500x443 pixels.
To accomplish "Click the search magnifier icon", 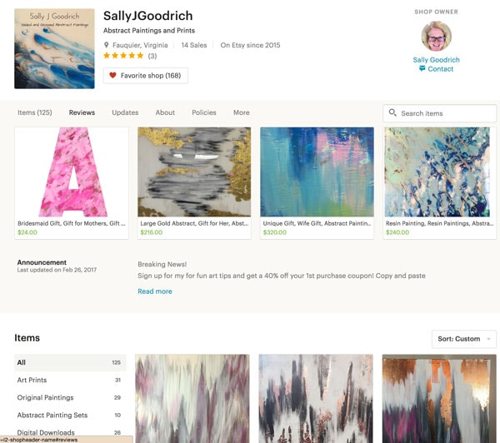I will pyautogui.click(x=392, y=112).
